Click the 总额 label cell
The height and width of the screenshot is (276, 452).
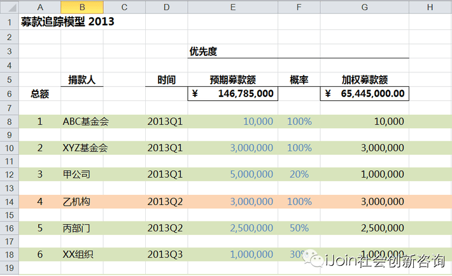coord(39,94)
